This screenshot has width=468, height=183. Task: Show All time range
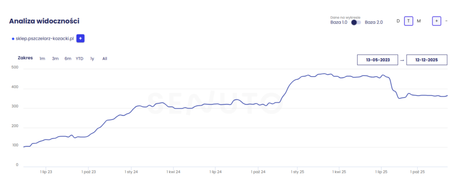point(105,59)
